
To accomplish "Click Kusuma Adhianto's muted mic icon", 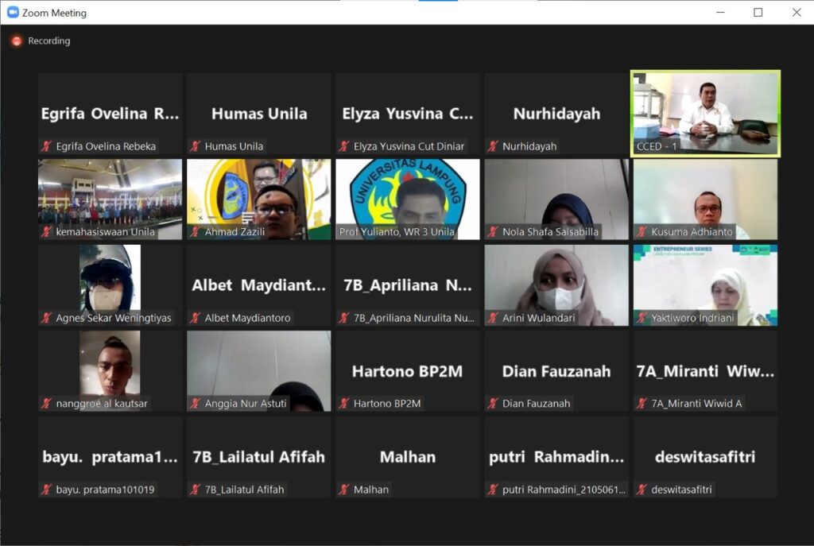I will click(642, 232).
